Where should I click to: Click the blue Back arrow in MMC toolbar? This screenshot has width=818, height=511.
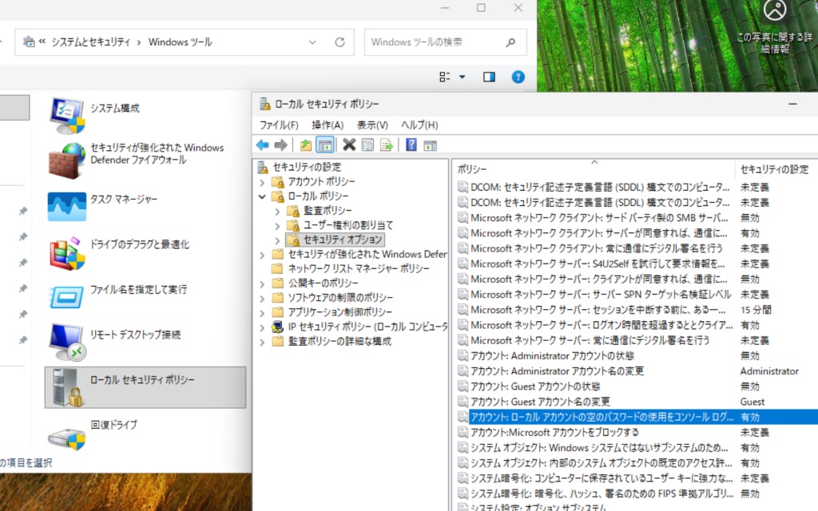[262, 145]
